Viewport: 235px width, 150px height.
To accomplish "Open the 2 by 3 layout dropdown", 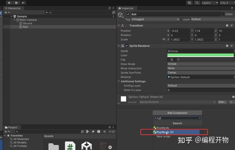I will [227, 3].
